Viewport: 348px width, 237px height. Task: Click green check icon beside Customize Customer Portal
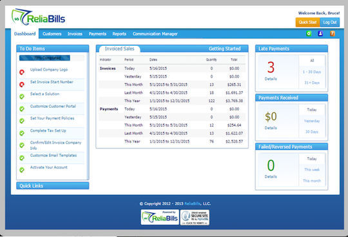pyautogui.click(x=22, y=109)
